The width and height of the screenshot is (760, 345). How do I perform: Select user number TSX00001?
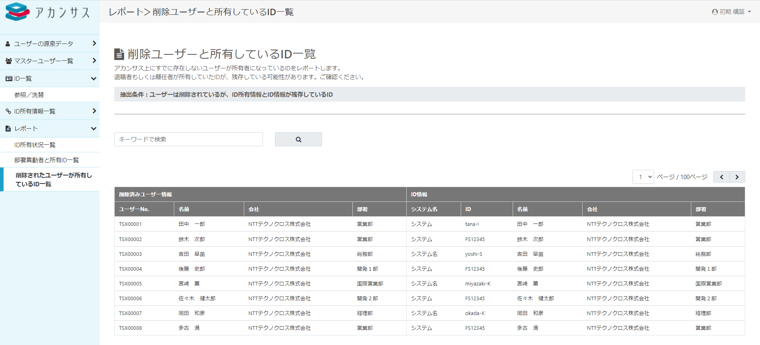(x=130, y=224)
